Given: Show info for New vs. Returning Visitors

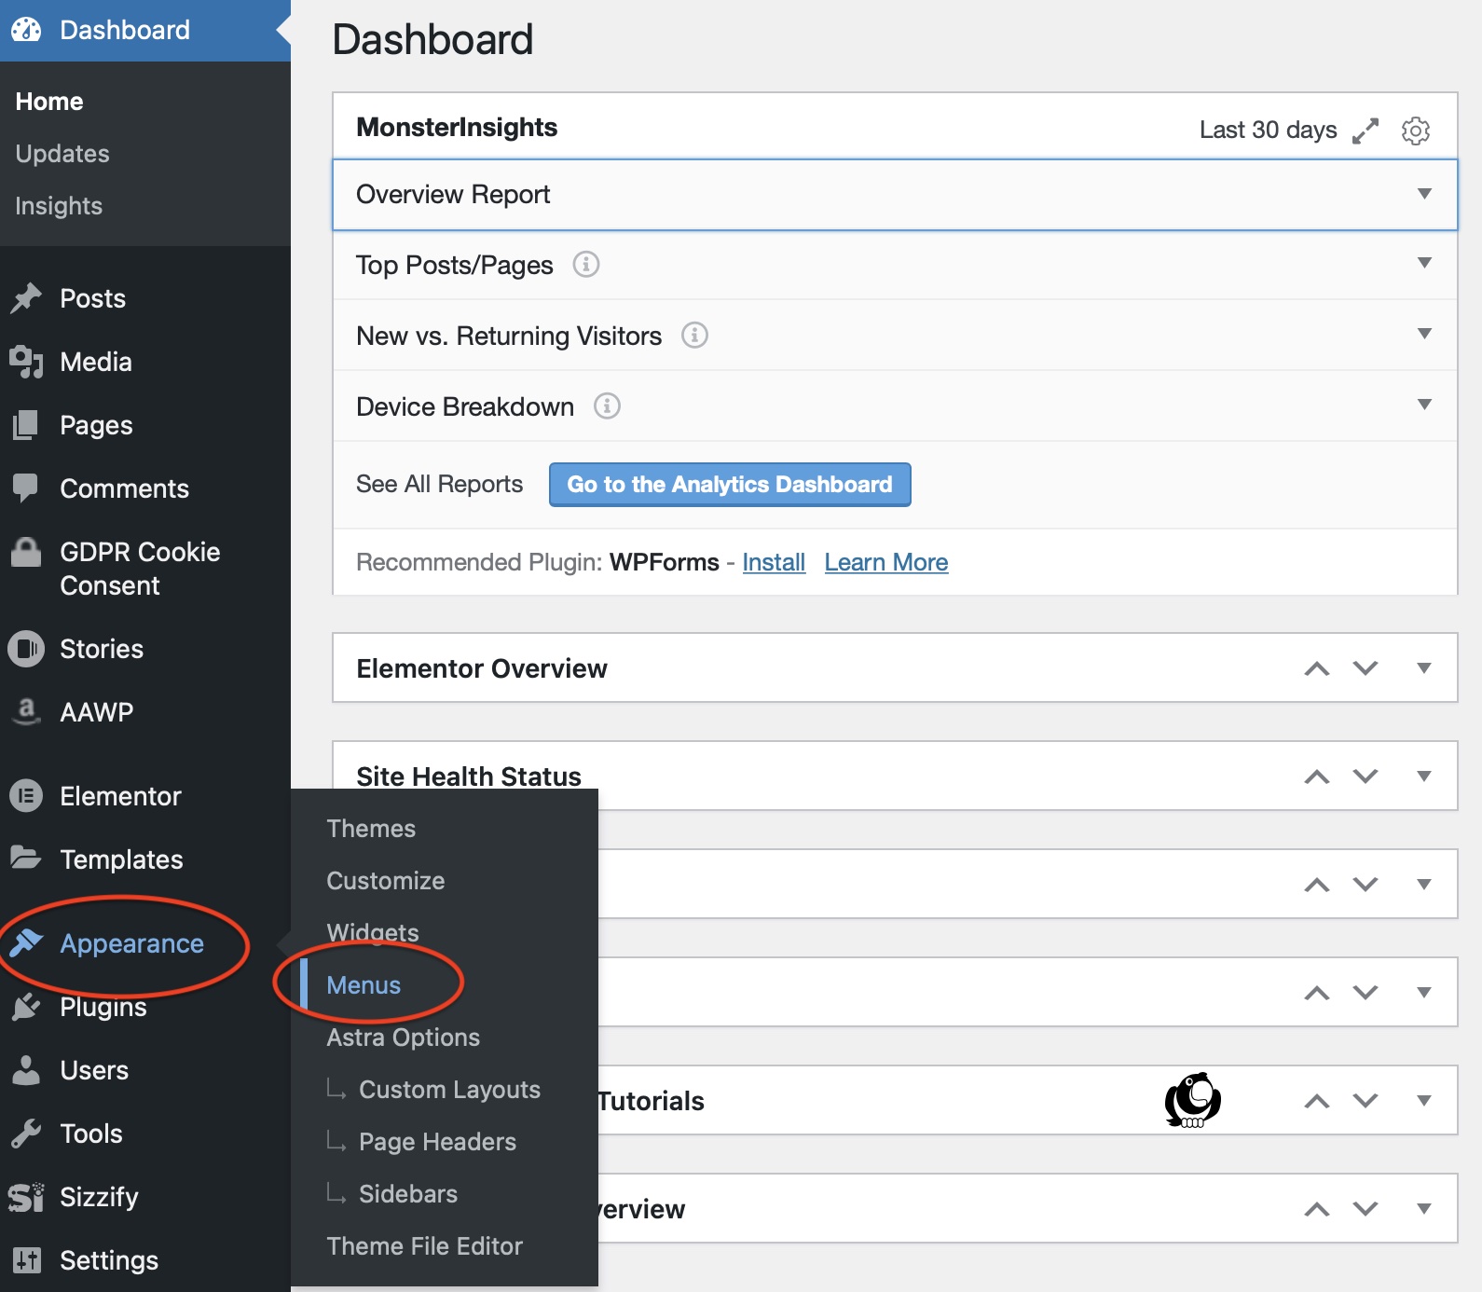Looking at the screenshot, I should [x=694, y=335].
